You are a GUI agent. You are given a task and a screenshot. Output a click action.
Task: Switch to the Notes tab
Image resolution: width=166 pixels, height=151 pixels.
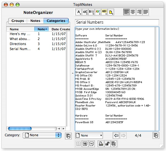[x=35, y=21]
